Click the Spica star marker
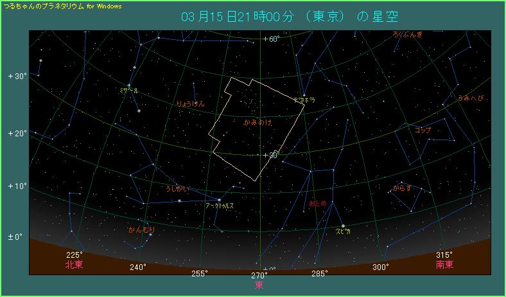The height and width of the screenshot is (297, 506). click(x=343, y=226)
